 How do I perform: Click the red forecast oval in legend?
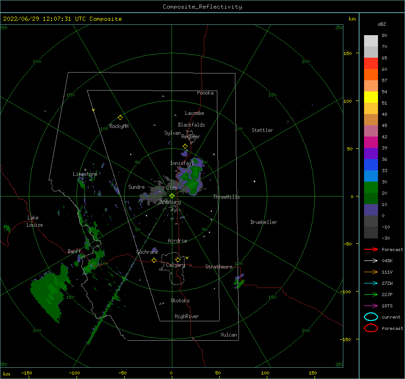pos(371,328)
